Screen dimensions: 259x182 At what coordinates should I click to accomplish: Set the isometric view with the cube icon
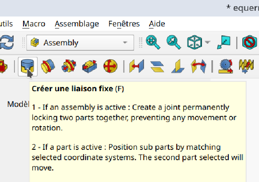pos(194,42)
